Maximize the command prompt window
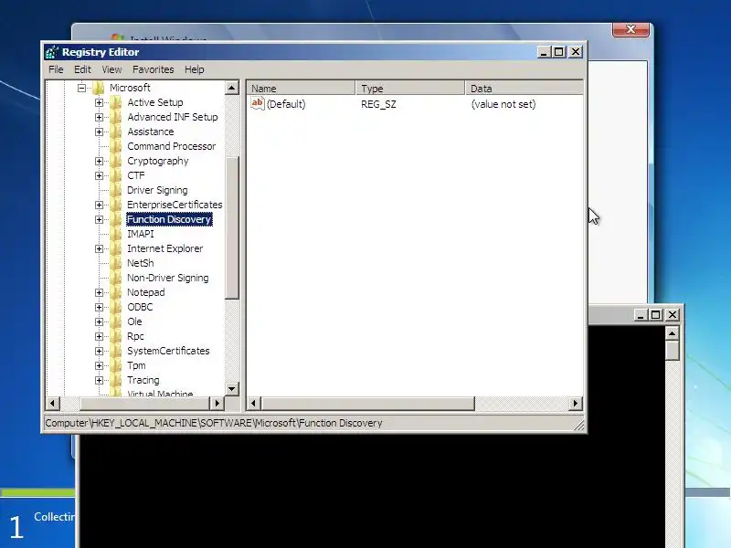This screenshot has width=731, height=548. click(x=656, y=315)
